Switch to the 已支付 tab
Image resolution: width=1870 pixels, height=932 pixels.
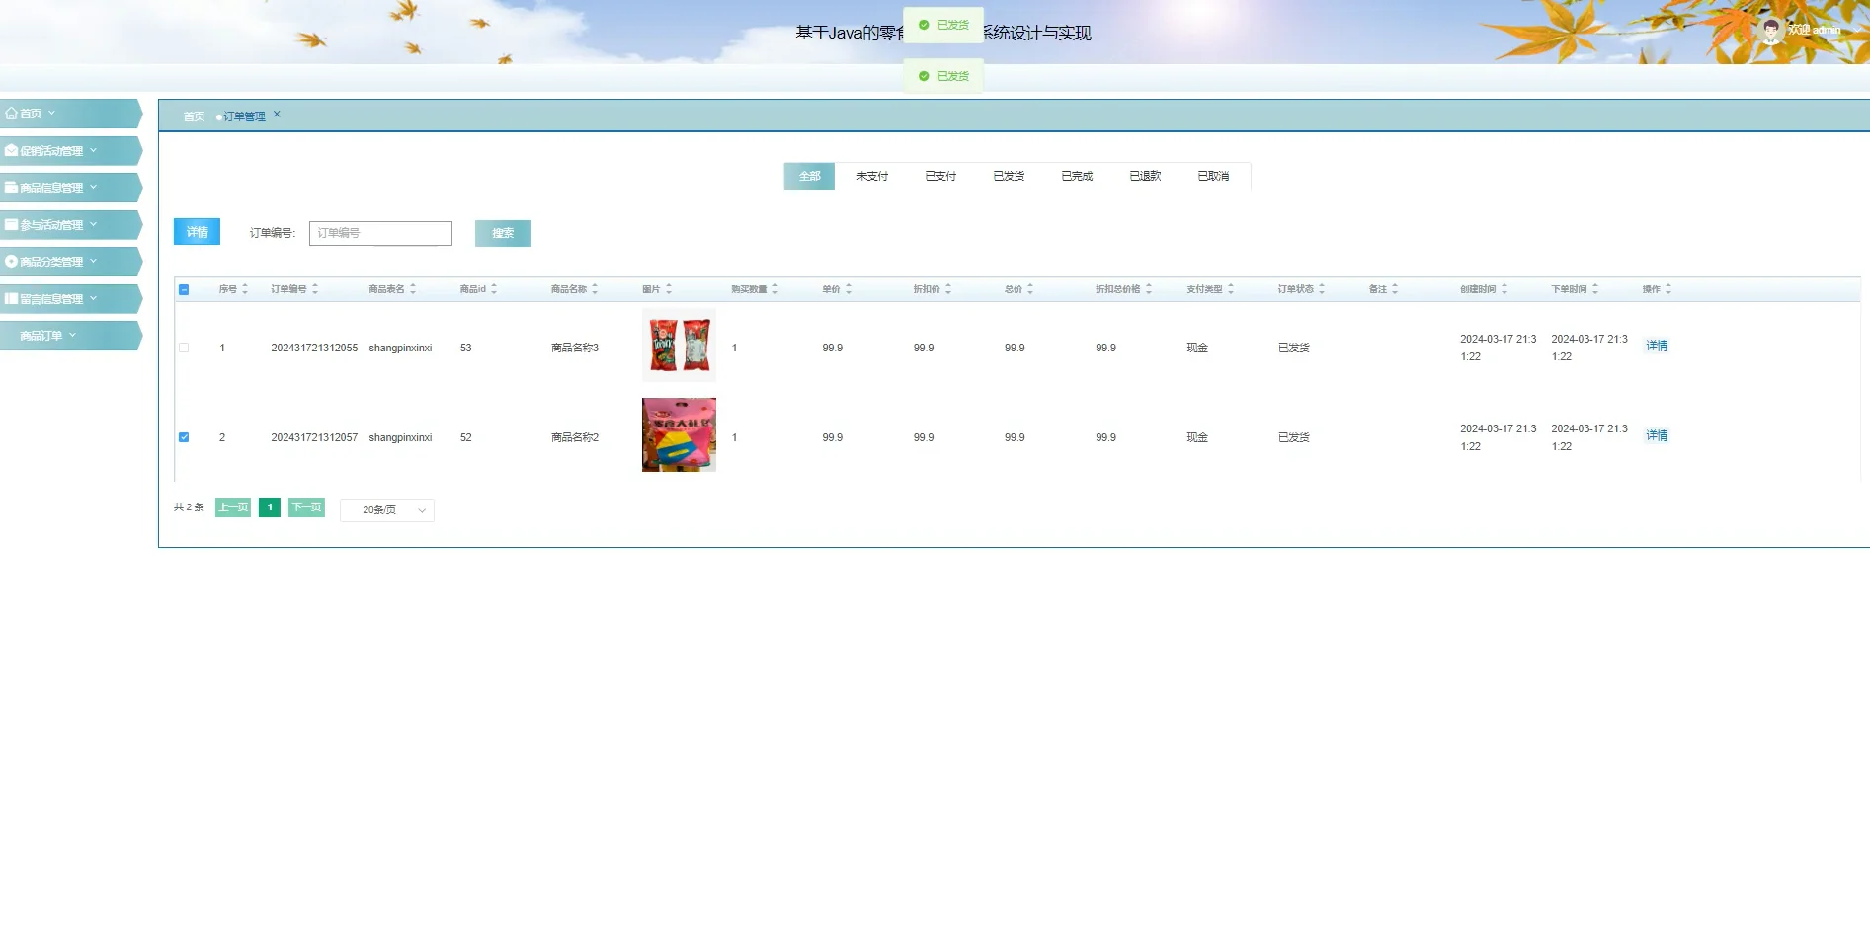[x=940, y=176]
